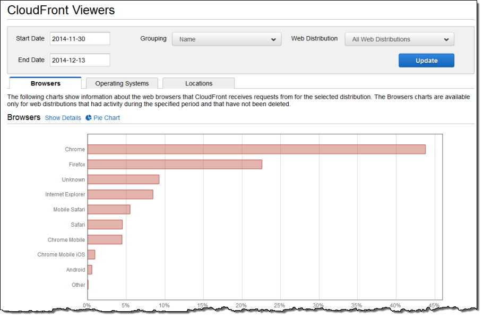
Task: Select the Unknown browser bar
Action: 123,179
